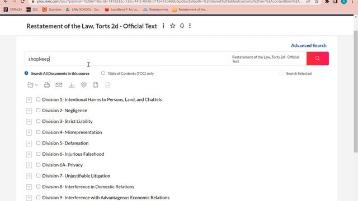Click the printer-friendly view document icon
Screen dimensions: 358x201
click(96, 85)
